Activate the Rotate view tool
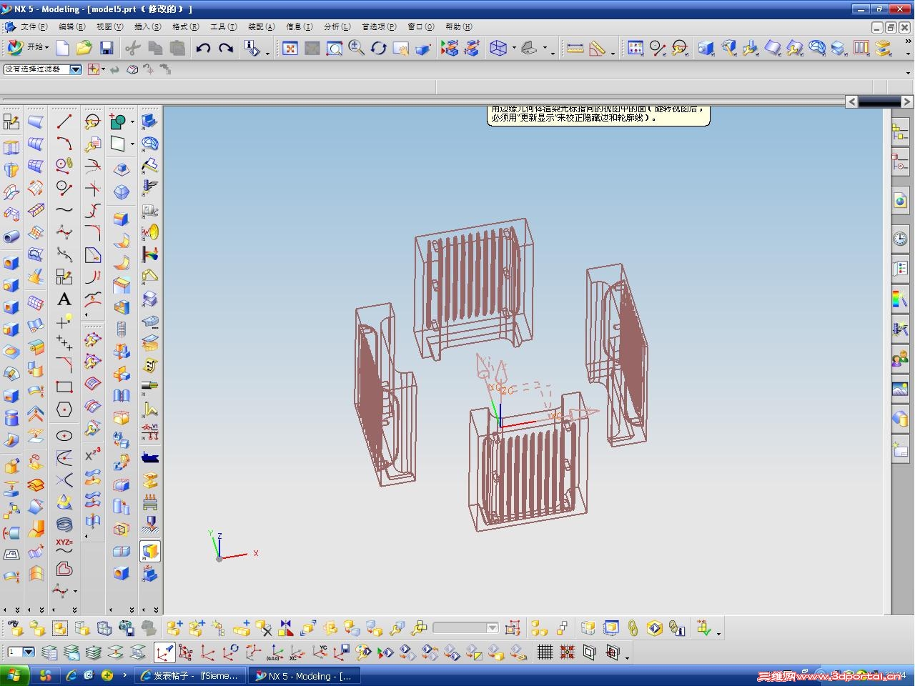 [378, 48]
